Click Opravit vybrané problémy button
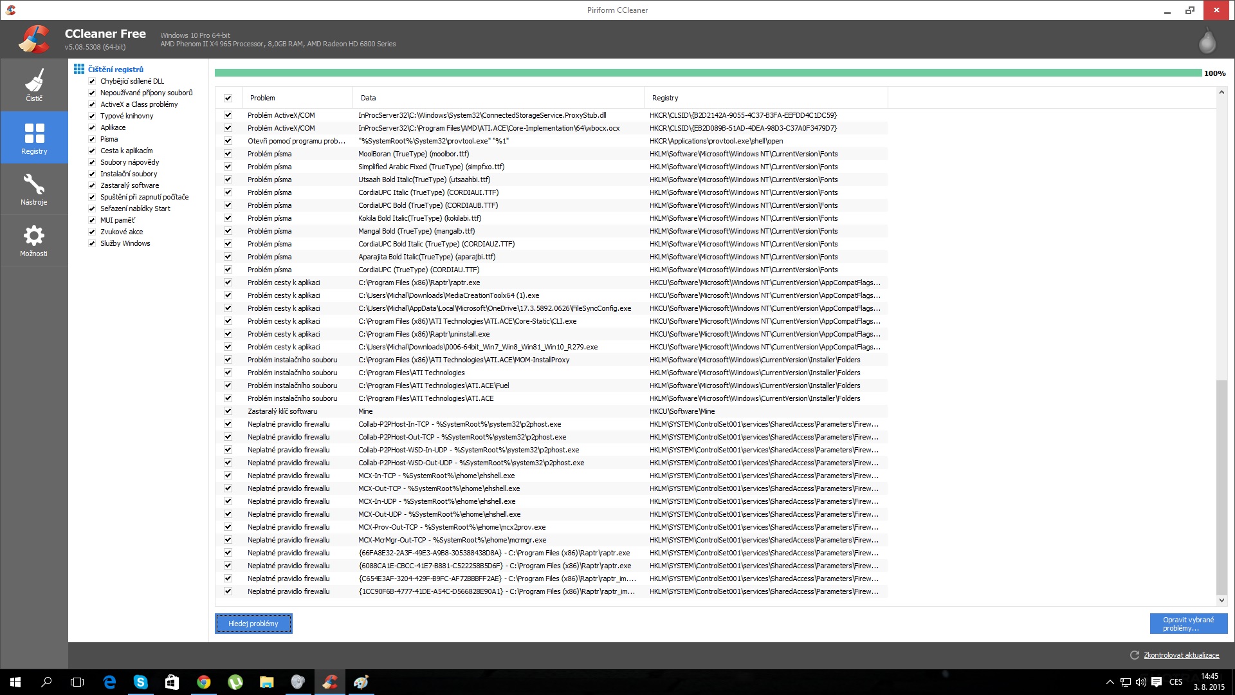 pyautogui.click(x=1188, y=624)
